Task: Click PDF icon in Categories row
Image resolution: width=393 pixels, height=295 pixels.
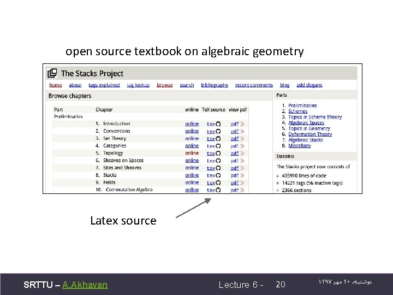Action: click(x=242, y=146)
